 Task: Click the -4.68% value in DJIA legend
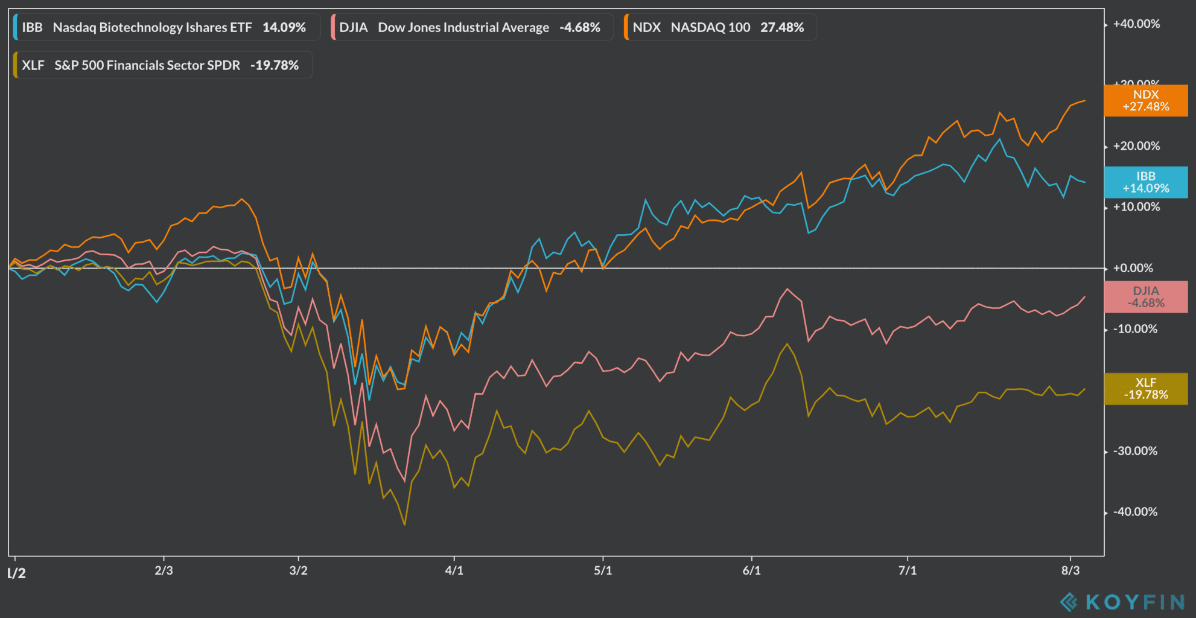[x=580, y=27]
